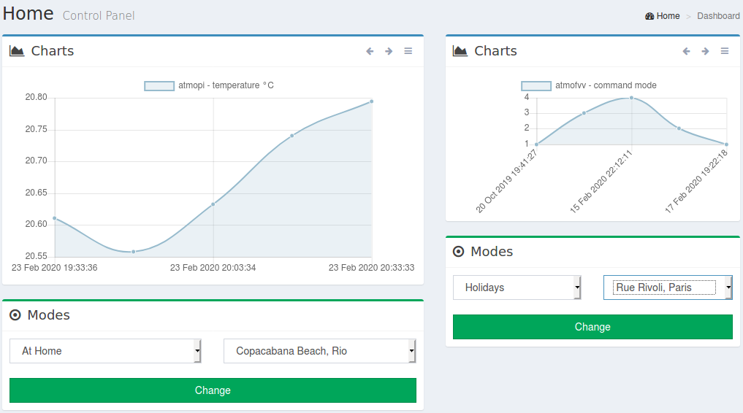Click data point at 23 Feb 2020 20:33:33
The height and width of the screenshot is (413, 743).
click(371, 101)
